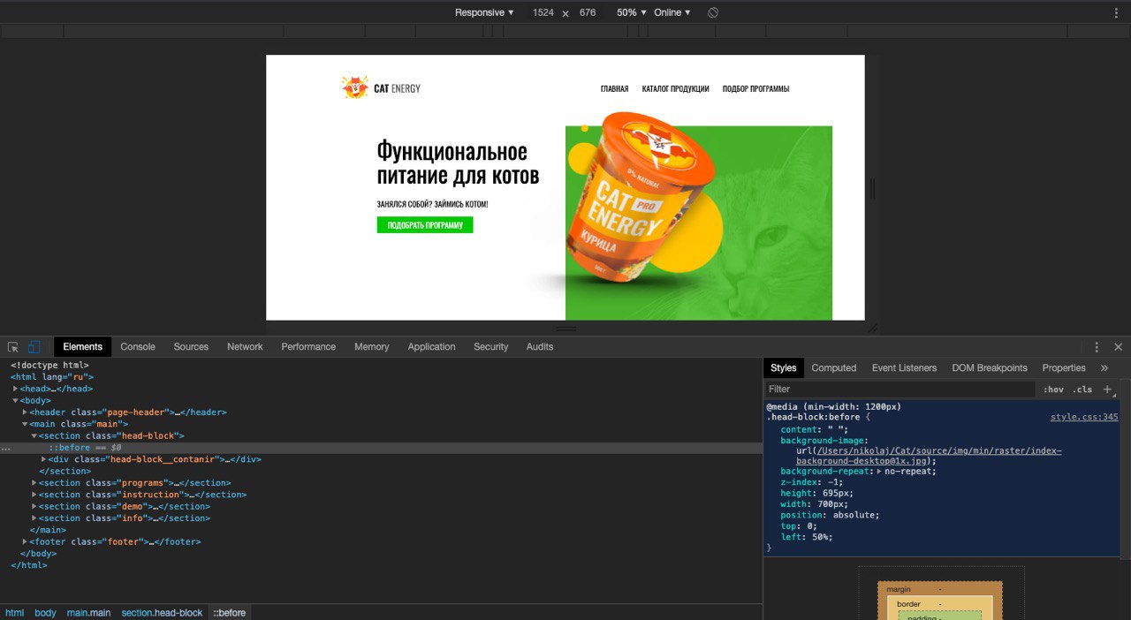Switch to the Computed sidebar tab
This screenshot has width=1131, height=620.
coord(834,368)
